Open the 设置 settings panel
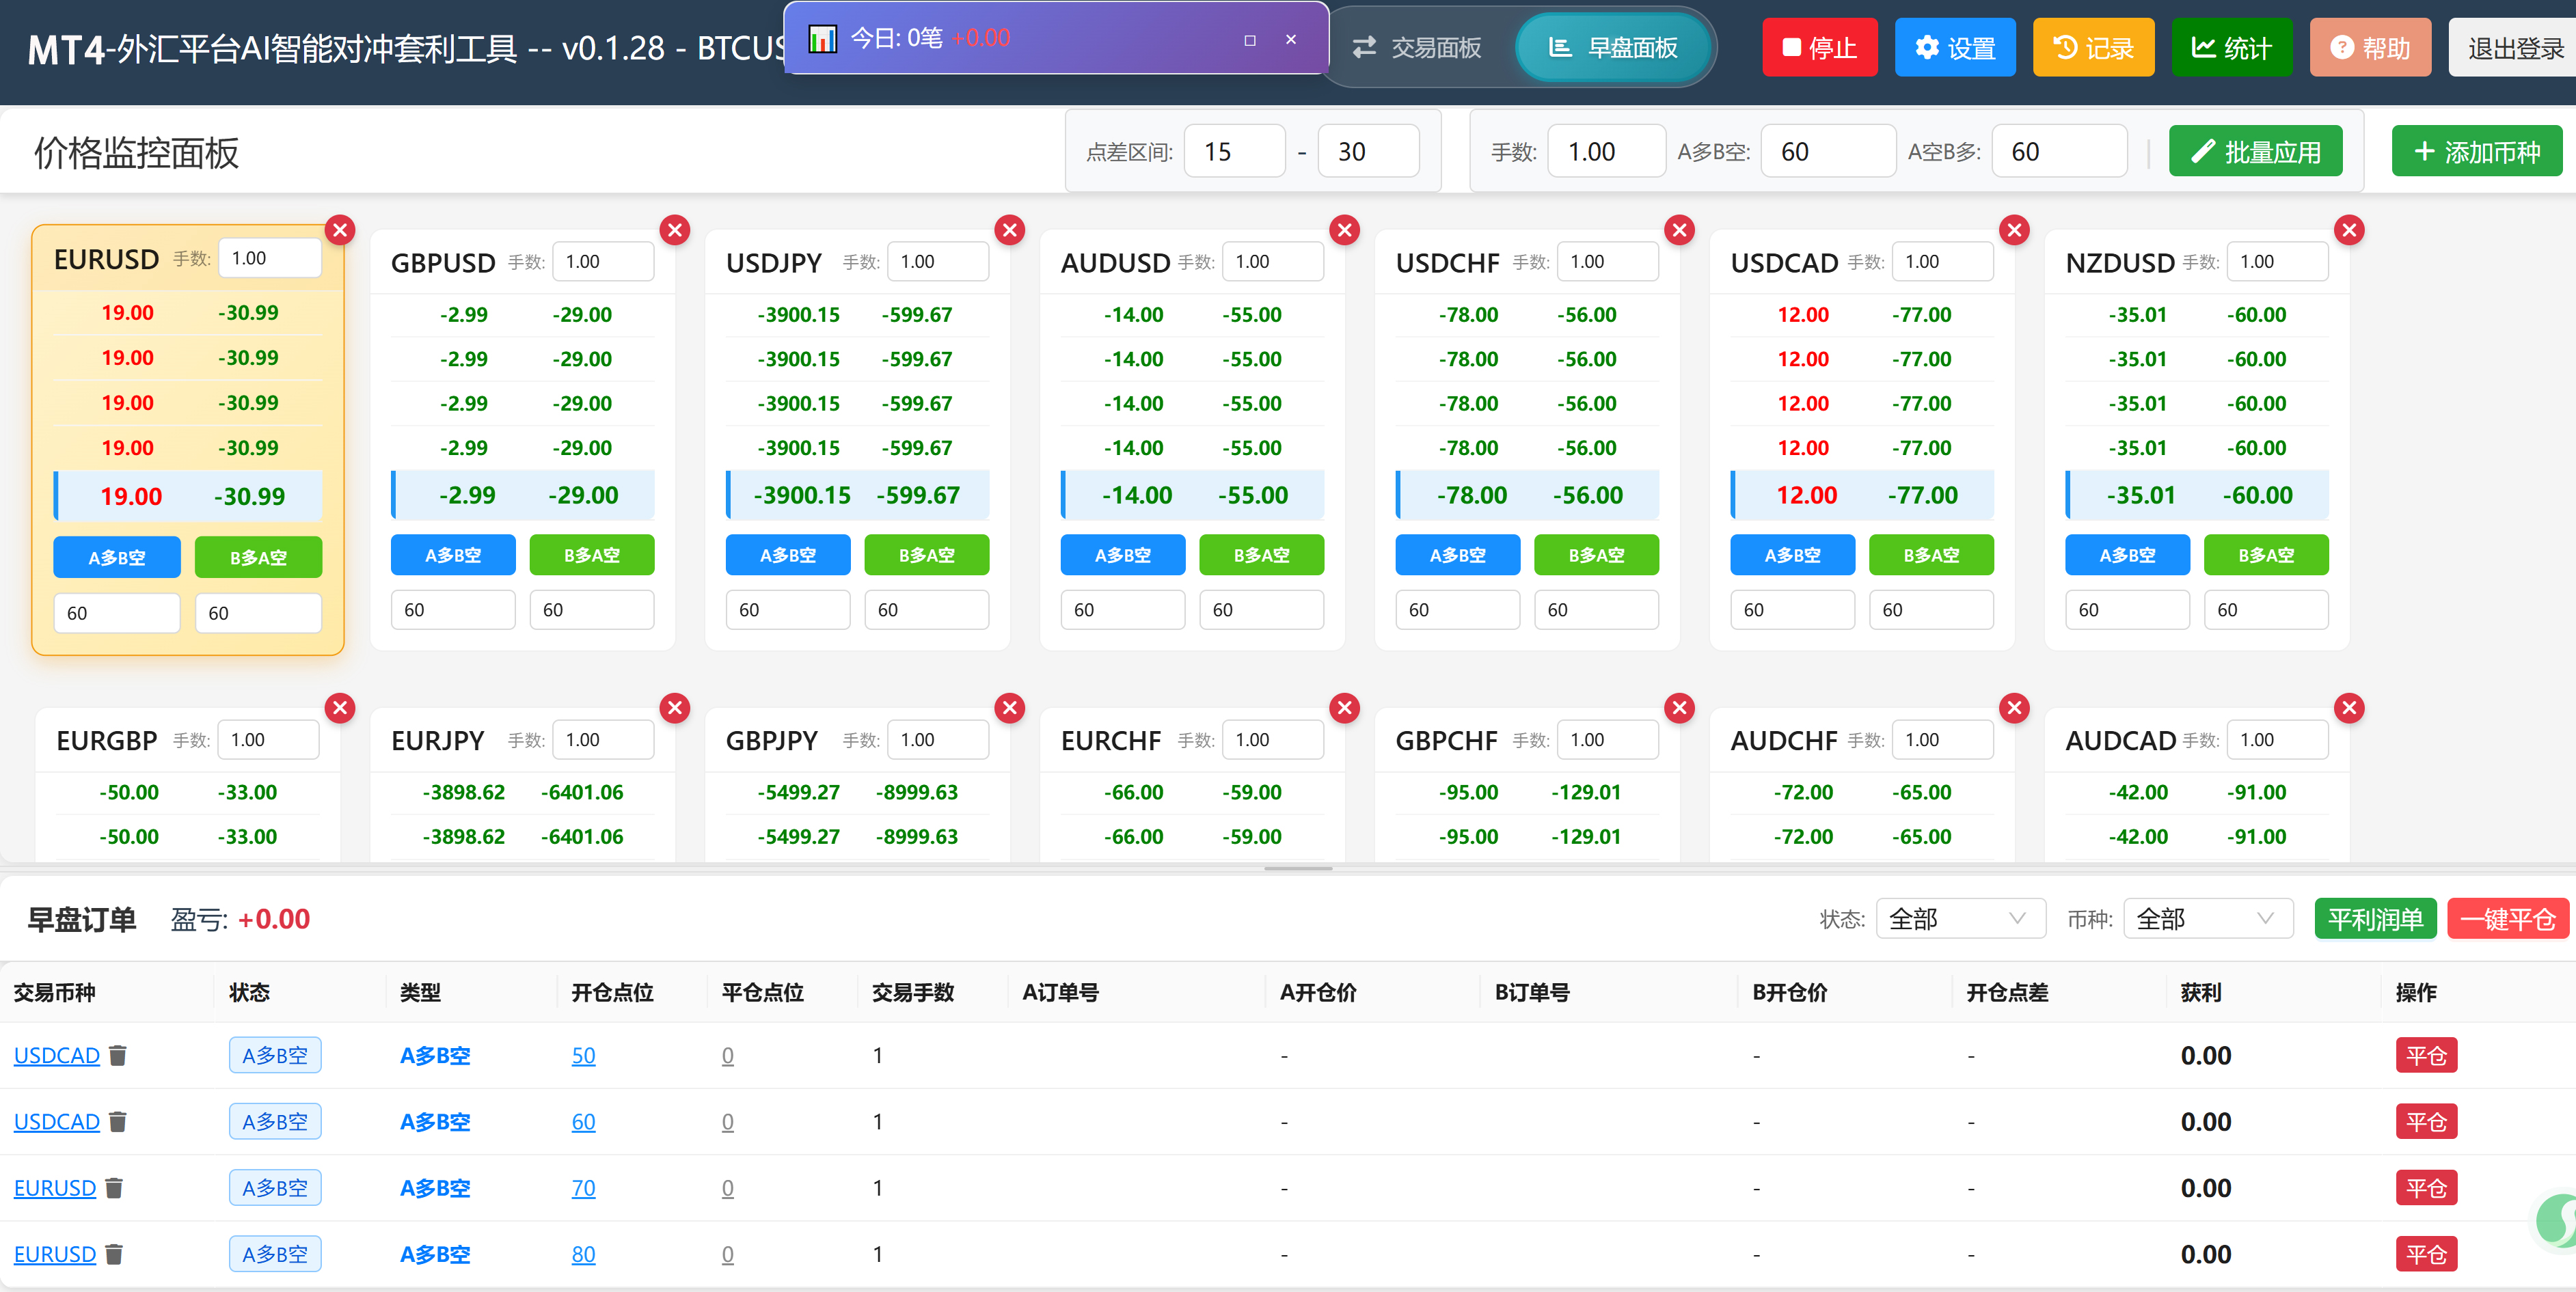The image size is (2576, 1292). pyautogui.click(x=1954, y=47)
